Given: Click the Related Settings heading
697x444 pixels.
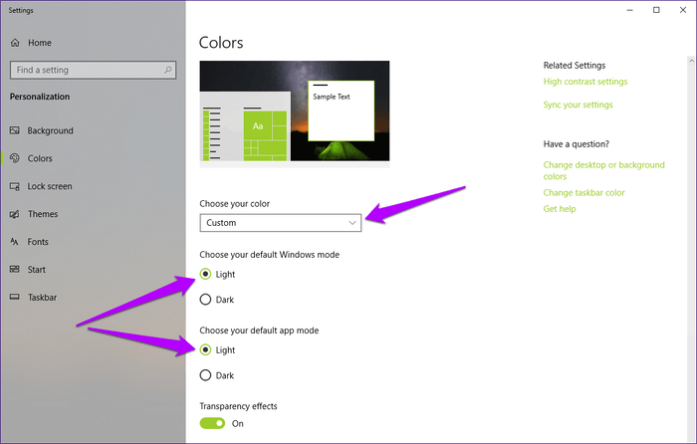Looking at the screenshot, I should point(575,66).
